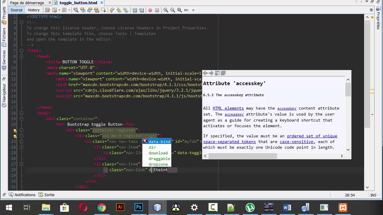Screen dimensions: 383x215
Task: Open Notifications in status bar
Action: click(x=22, y=195)
